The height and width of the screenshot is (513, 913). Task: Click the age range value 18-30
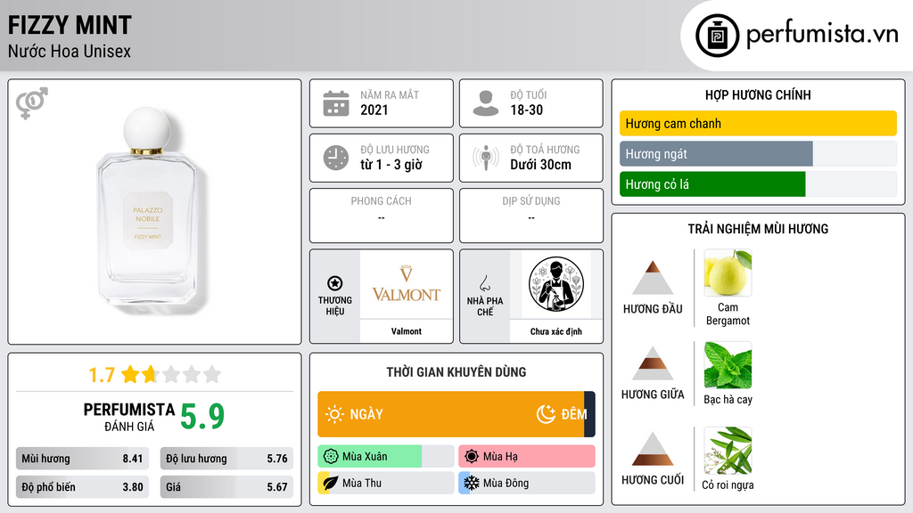(526, 110)
